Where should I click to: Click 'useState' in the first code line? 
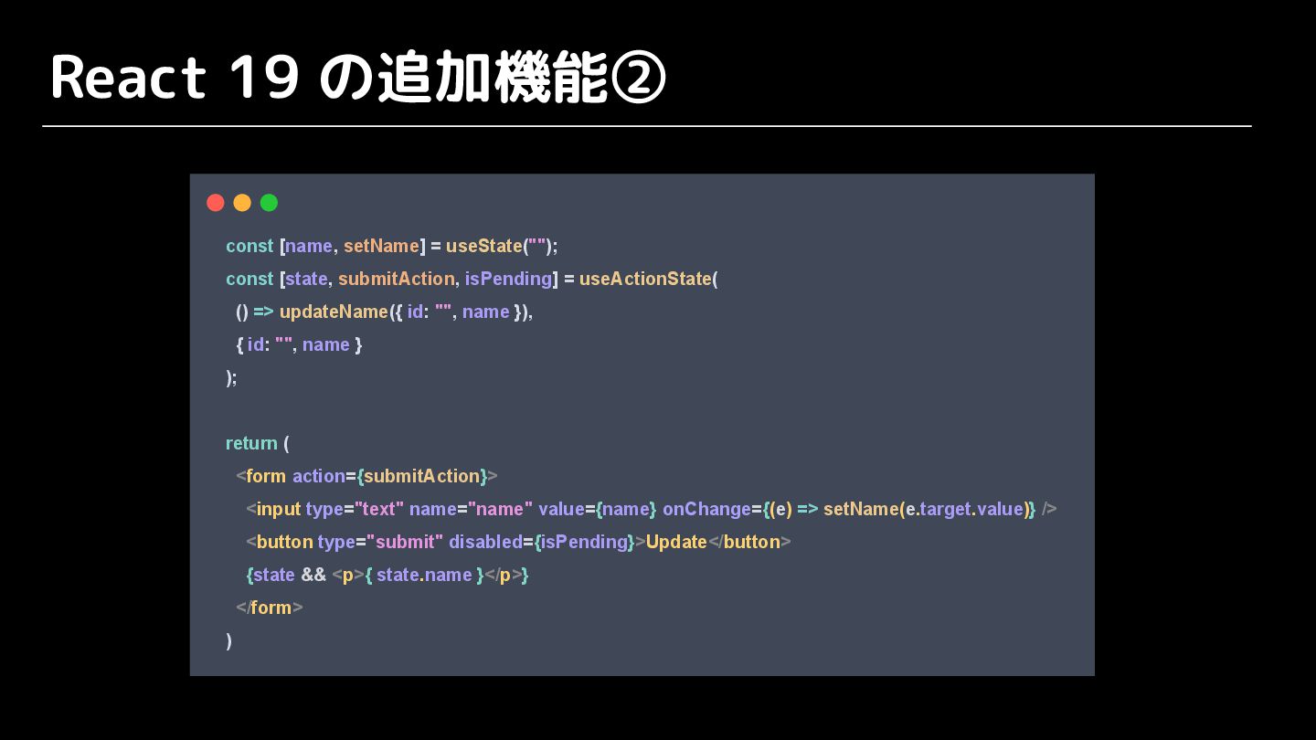tap(483, 246)
